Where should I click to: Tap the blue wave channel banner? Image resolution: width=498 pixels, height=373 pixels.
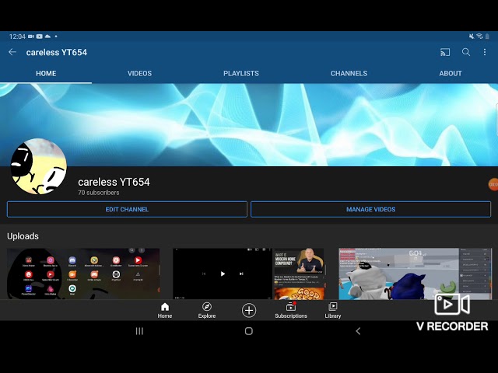tap(249, 124)
